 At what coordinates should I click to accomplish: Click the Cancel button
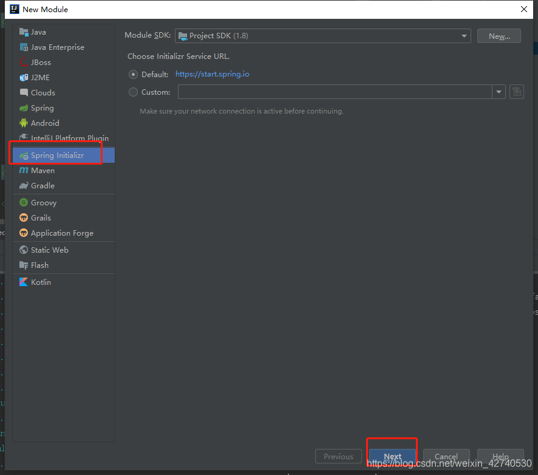446,456
